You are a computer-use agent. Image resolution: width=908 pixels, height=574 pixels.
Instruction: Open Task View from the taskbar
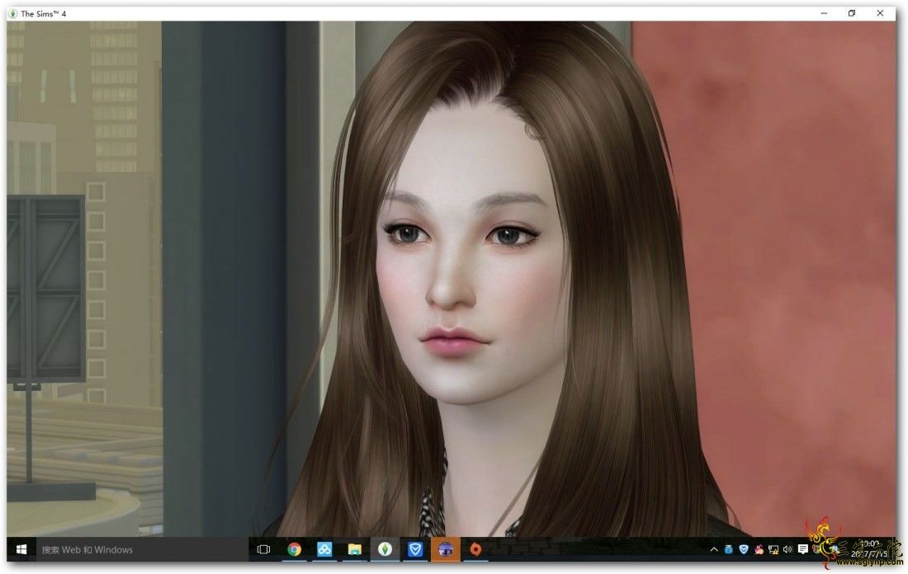(263, 549)
